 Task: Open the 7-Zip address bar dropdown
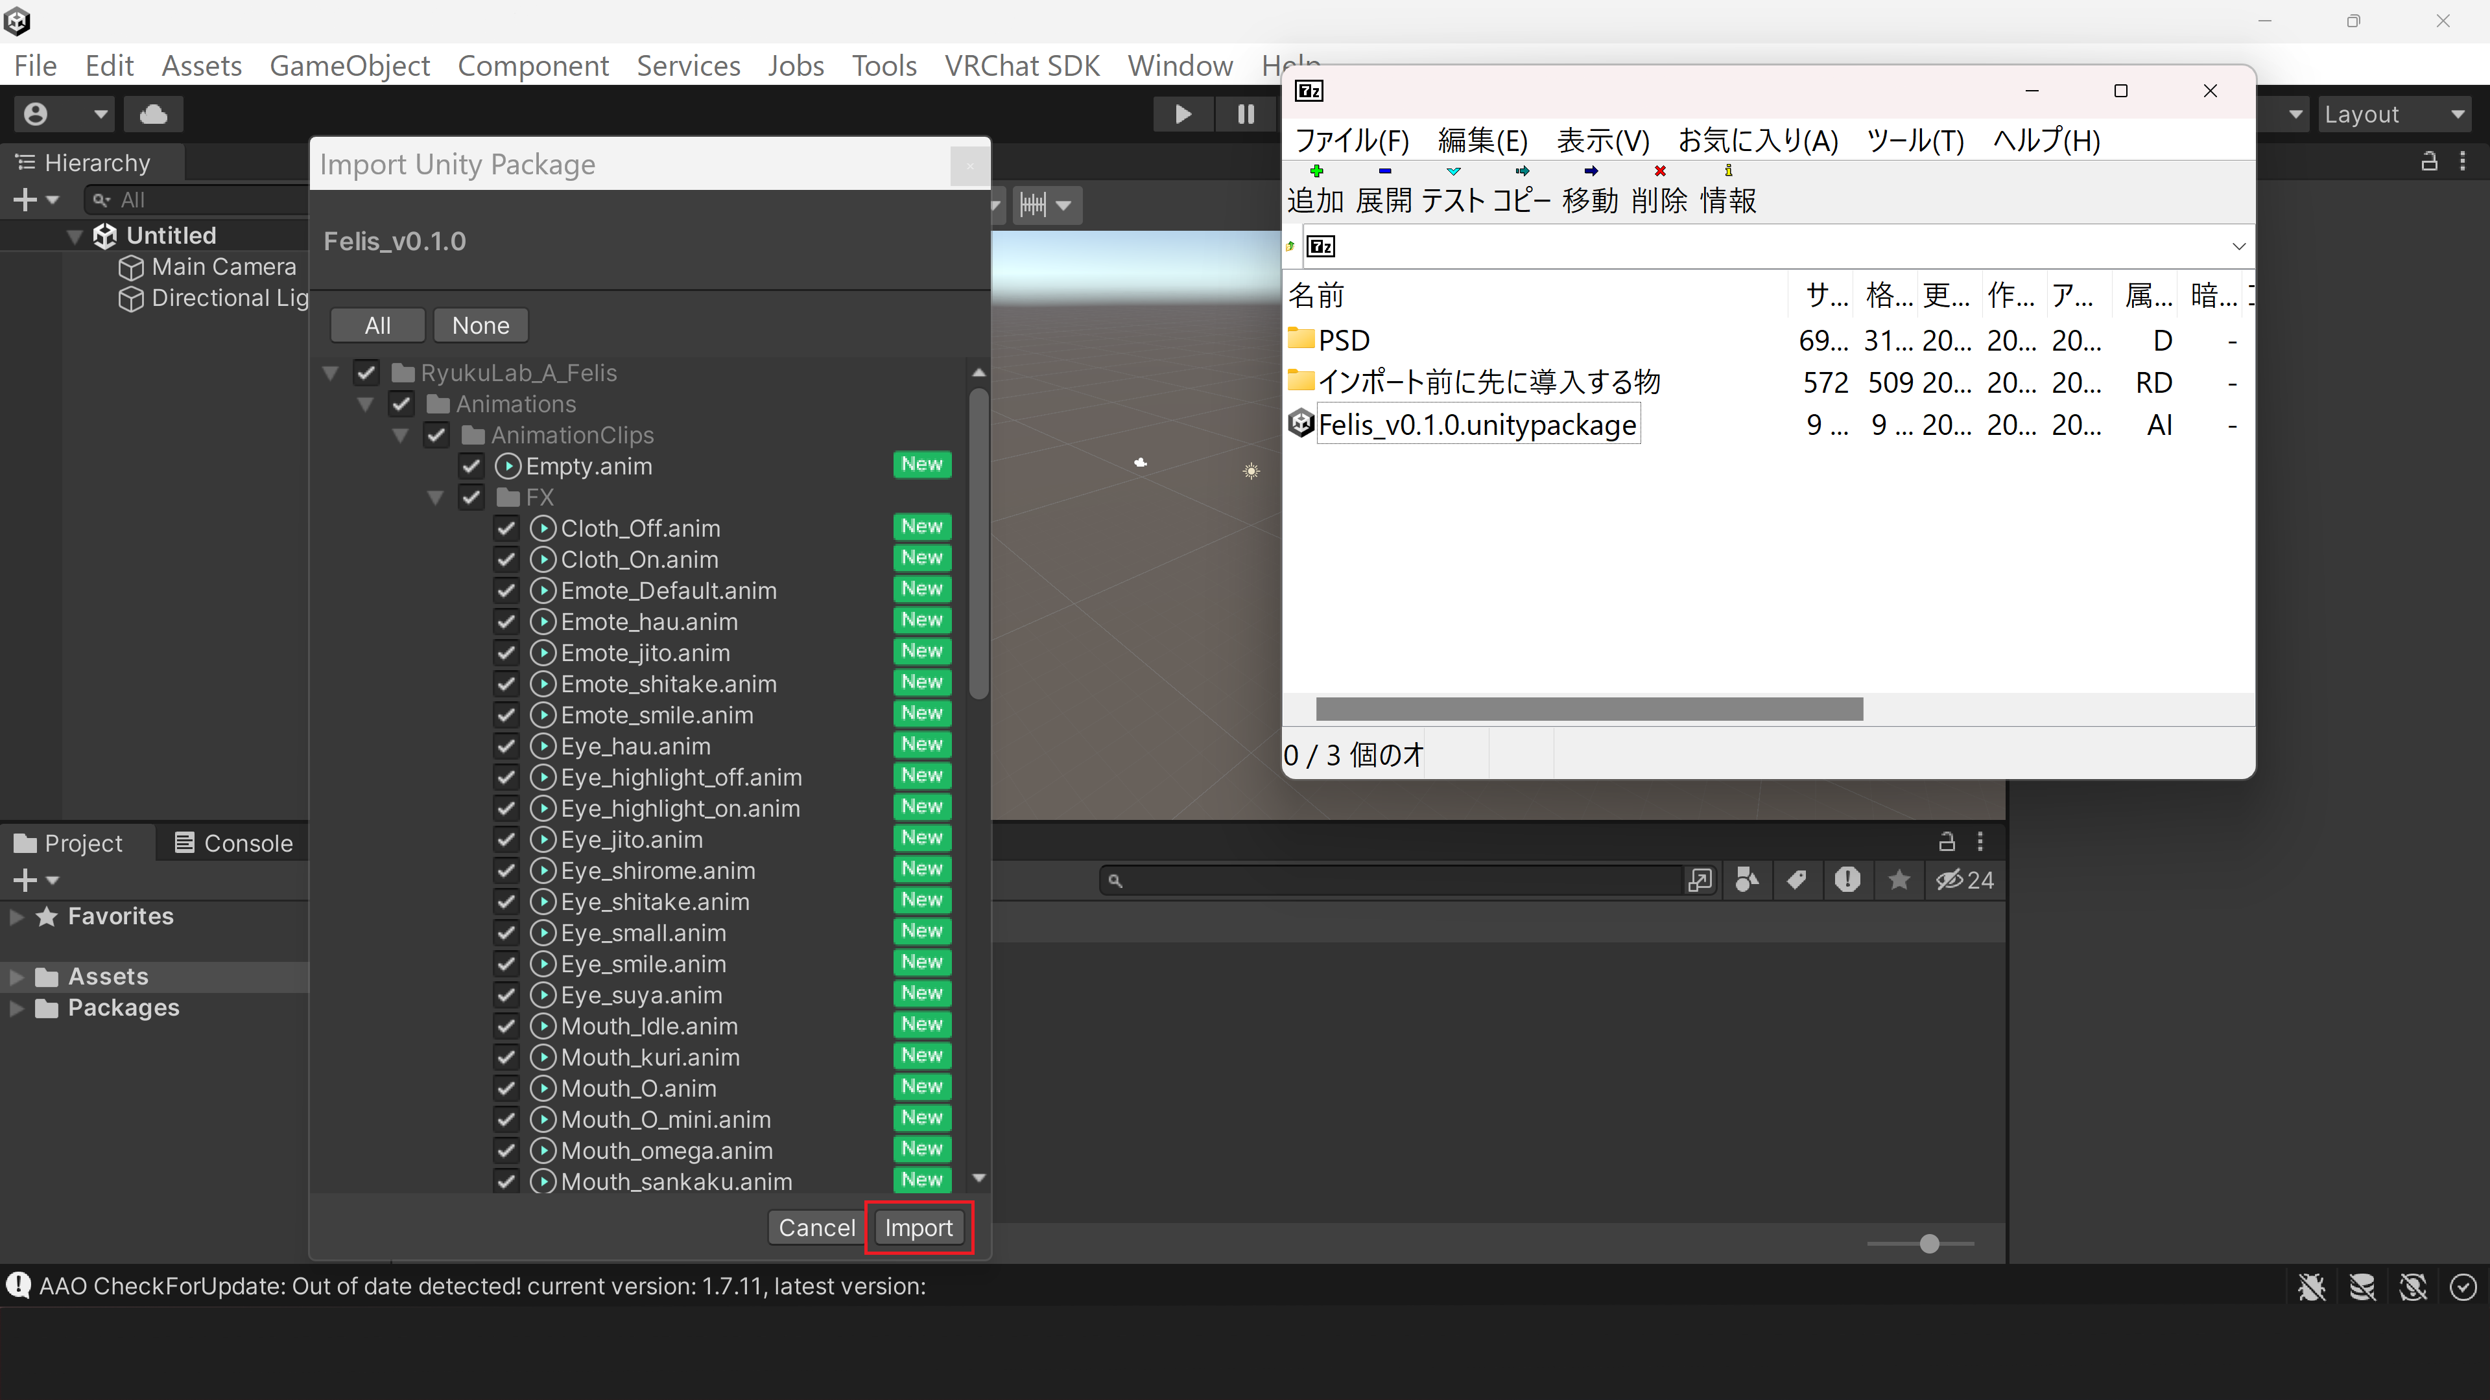pyautogui.click(x=2238, y=246)
